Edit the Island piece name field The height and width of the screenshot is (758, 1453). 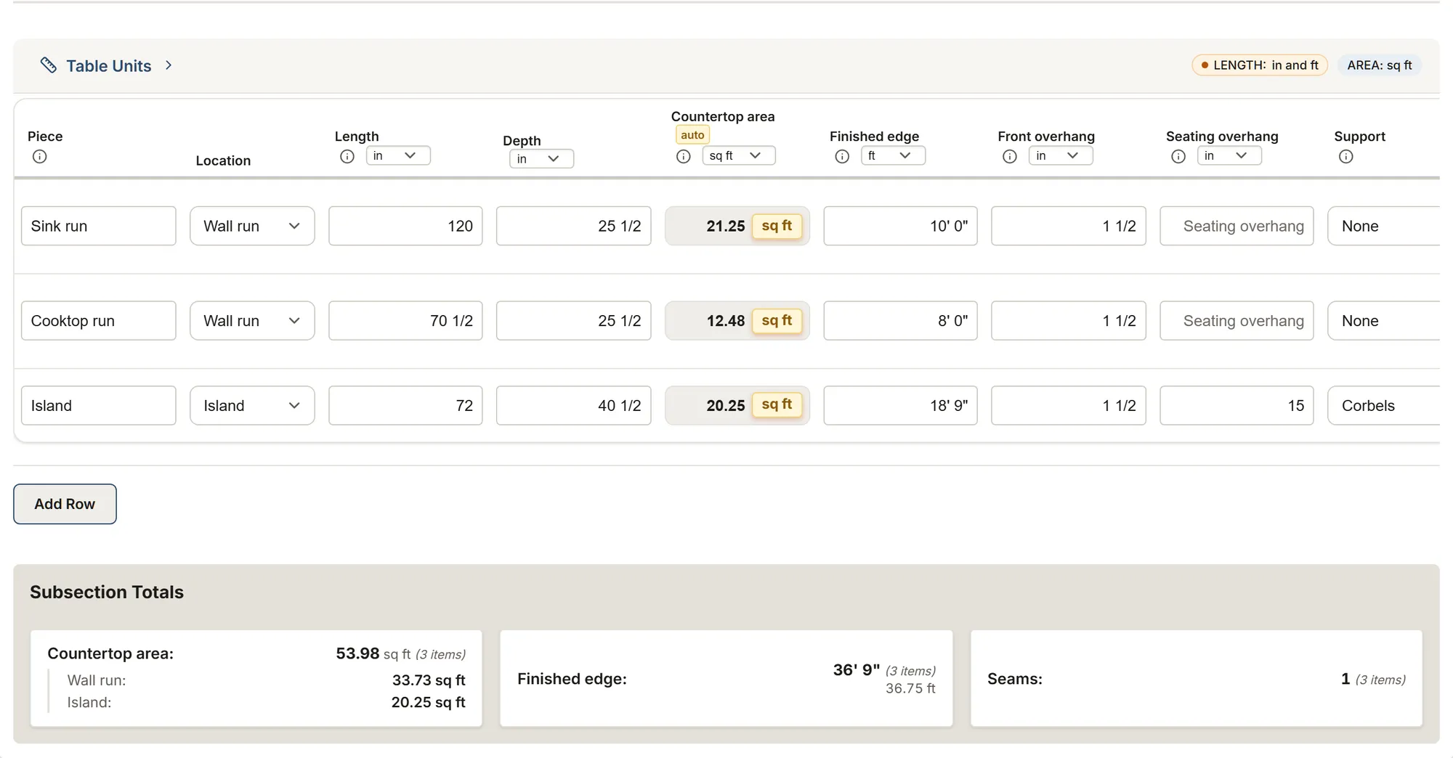point(99,406)
